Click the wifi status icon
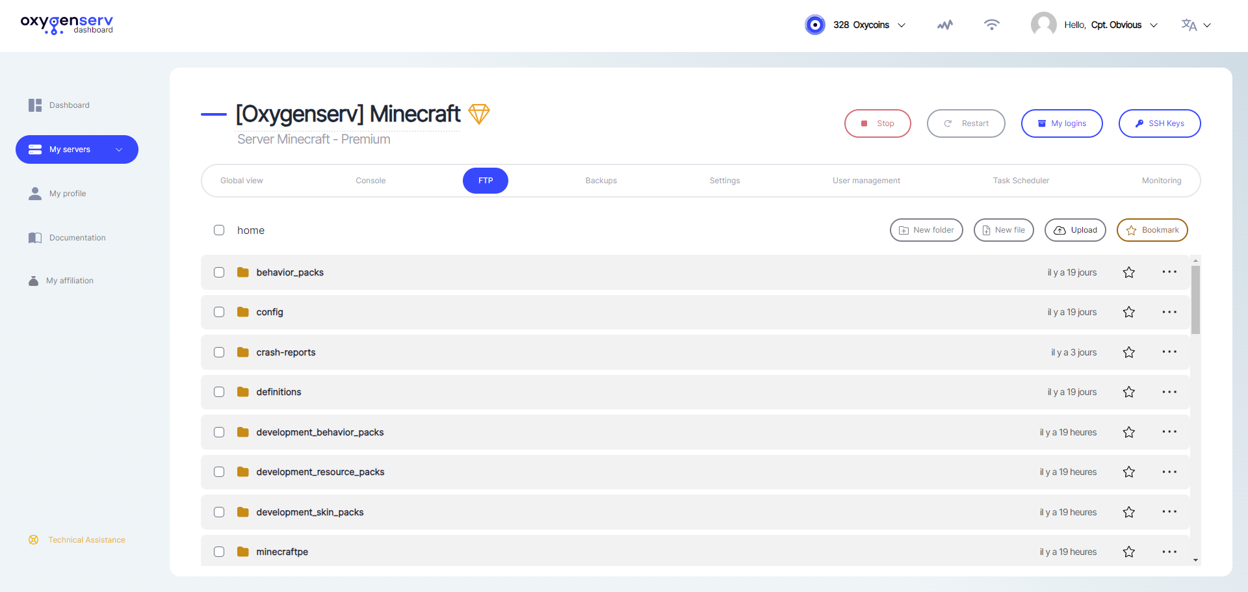Image resolution: width=1248 pixels, height=592 pixels. click(x=991, y=25)
